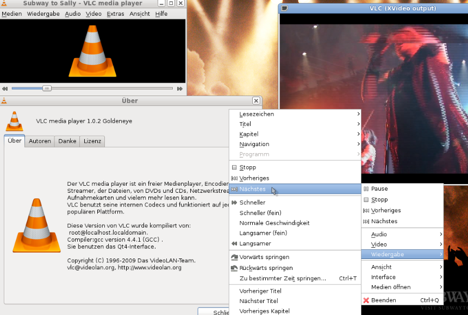
Task: Click the cone icon in the Über title bar
Action: 4,101
